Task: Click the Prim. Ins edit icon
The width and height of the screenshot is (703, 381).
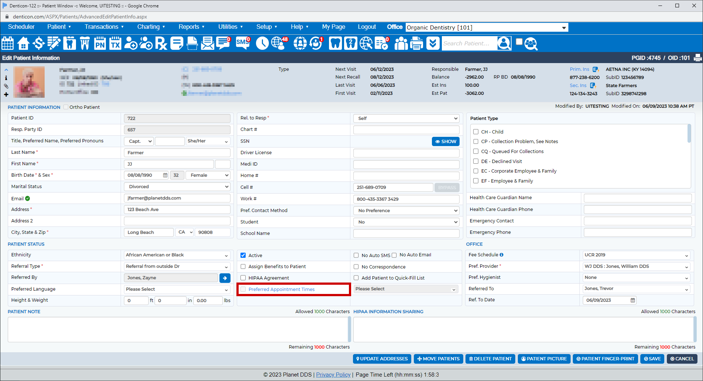Action: pos(595,69)
